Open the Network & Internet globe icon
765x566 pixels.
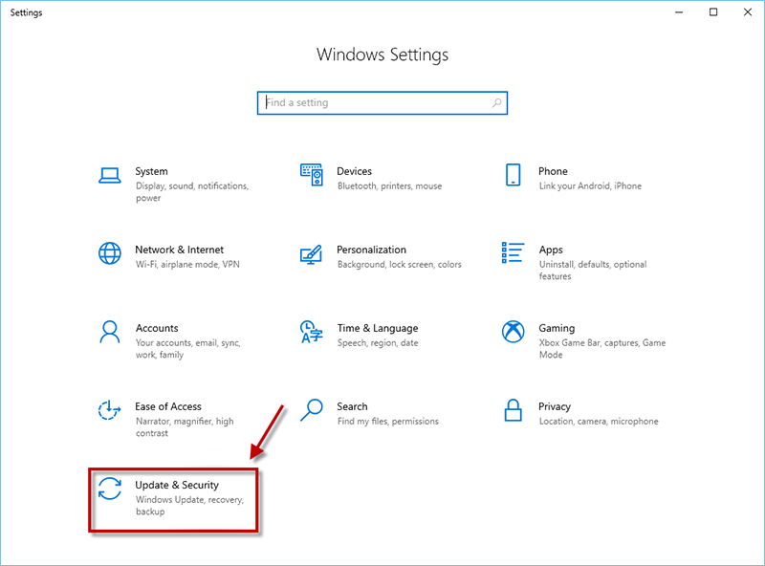point(110,253)
